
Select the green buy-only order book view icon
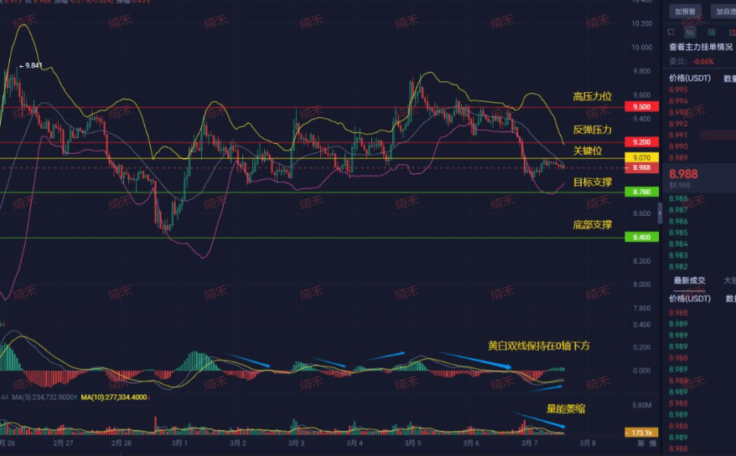tap(712, 32)
